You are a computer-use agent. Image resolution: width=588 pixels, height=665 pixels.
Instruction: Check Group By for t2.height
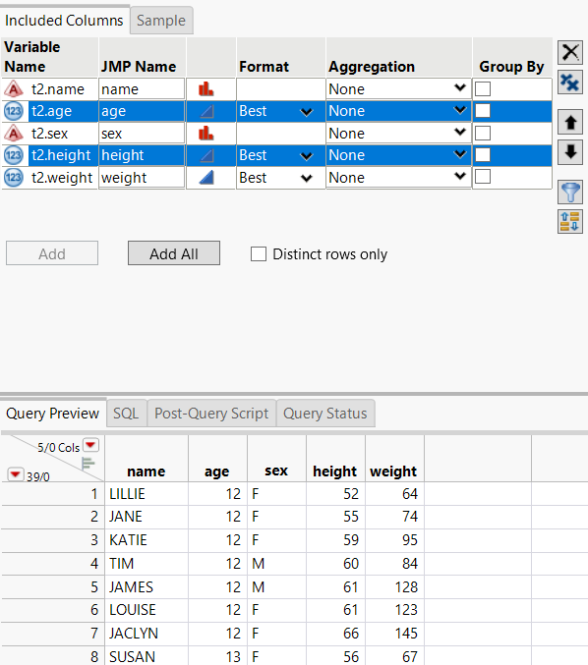click(x=483, y=155)
